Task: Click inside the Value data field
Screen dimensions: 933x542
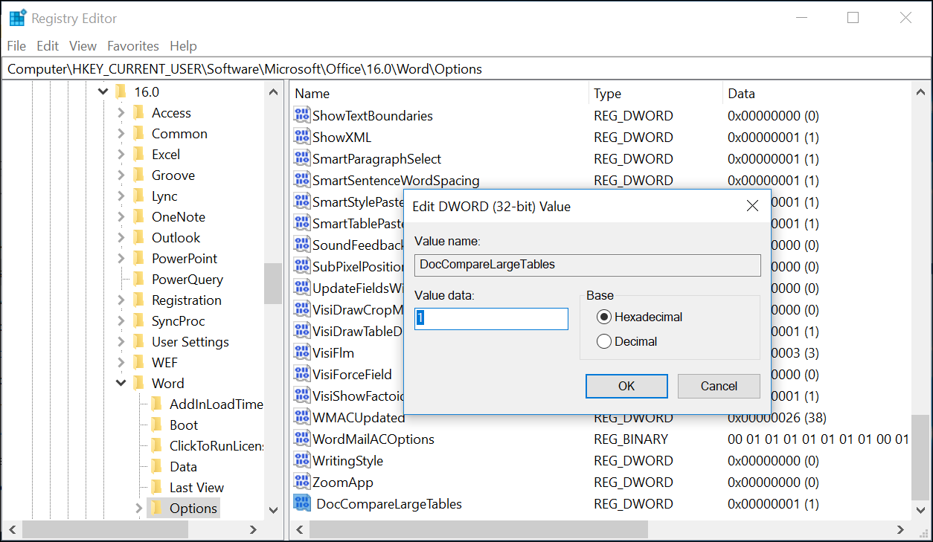Action: (x=490, y=318)
